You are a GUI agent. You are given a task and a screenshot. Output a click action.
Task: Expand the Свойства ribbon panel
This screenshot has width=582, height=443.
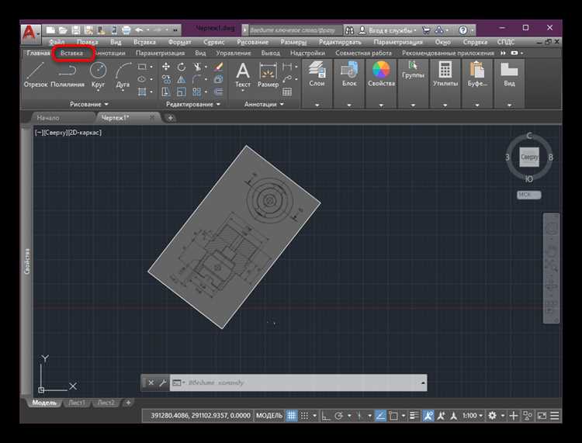tap(381, 105)
